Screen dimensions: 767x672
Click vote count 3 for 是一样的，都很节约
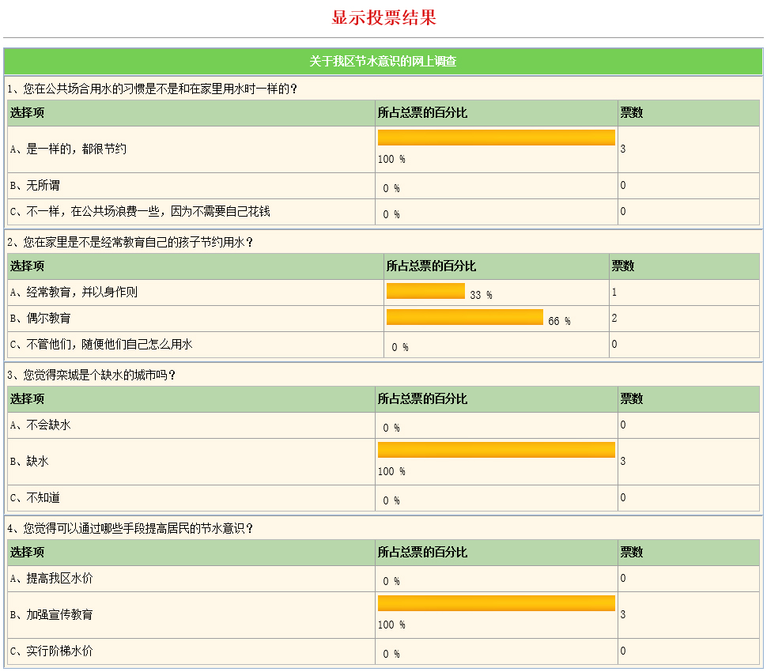coord(623,149)
